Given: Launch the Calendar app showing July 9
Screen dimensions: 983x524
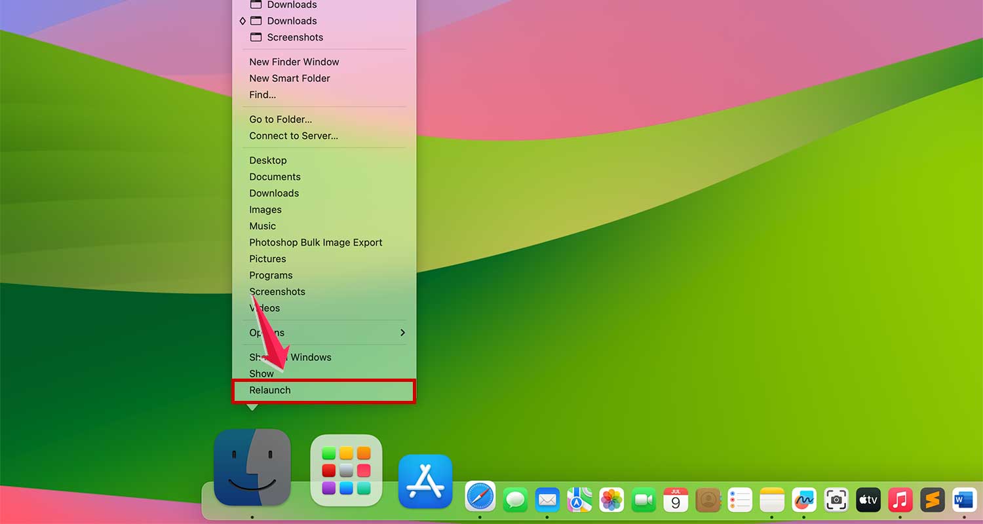Looking at the screenshot, I should [x=676, y=500].
